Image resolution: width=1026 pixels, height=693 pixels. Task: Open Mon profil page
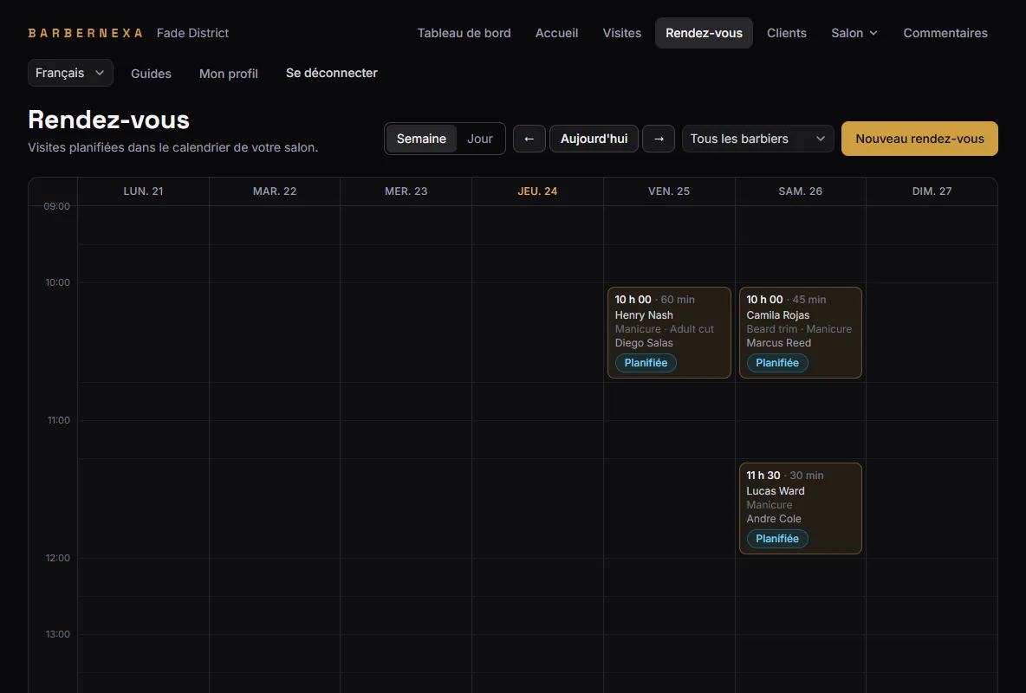coord(229,74)
